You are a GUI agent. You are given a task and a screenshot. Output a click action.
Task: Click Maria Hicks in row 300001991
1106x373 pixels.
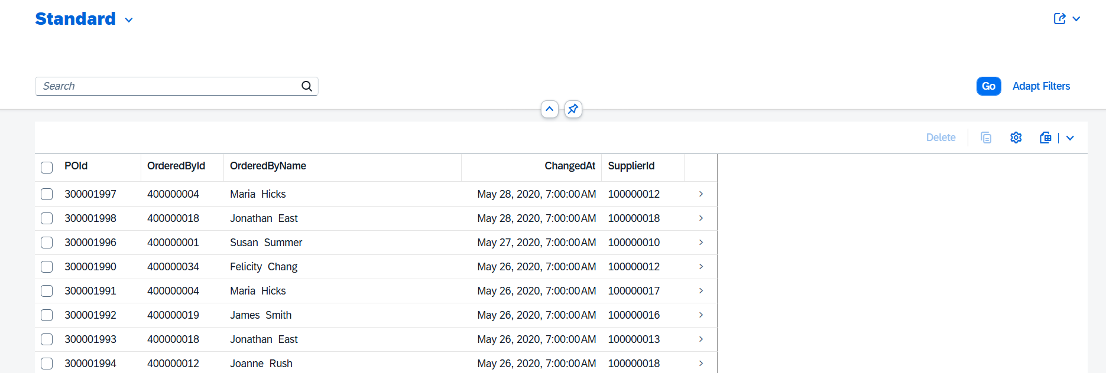pyautogui.click(x=258, y=291)
